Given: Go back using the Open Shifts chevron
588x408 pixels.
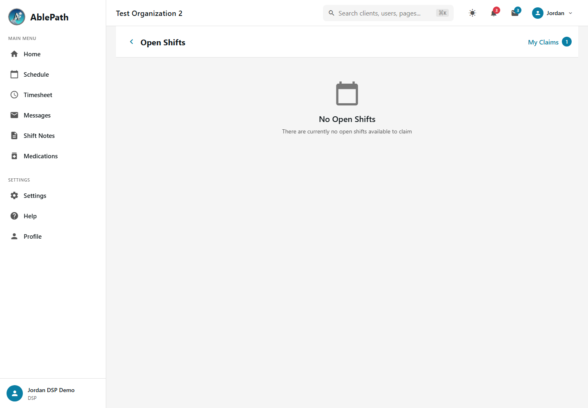Looking at the screenshot, I should tap(131, 42).
